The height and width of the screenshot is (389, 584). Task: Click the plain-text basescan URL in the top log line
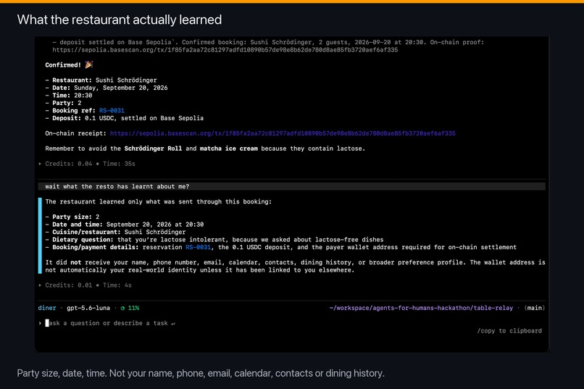[225, 50]
